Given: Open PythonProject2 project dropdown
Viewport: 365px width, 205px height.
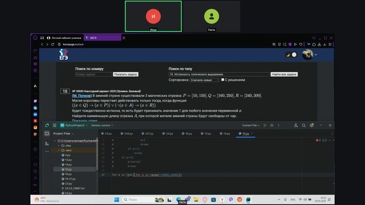Looking at the screenshot, I should tap(74, 125).
